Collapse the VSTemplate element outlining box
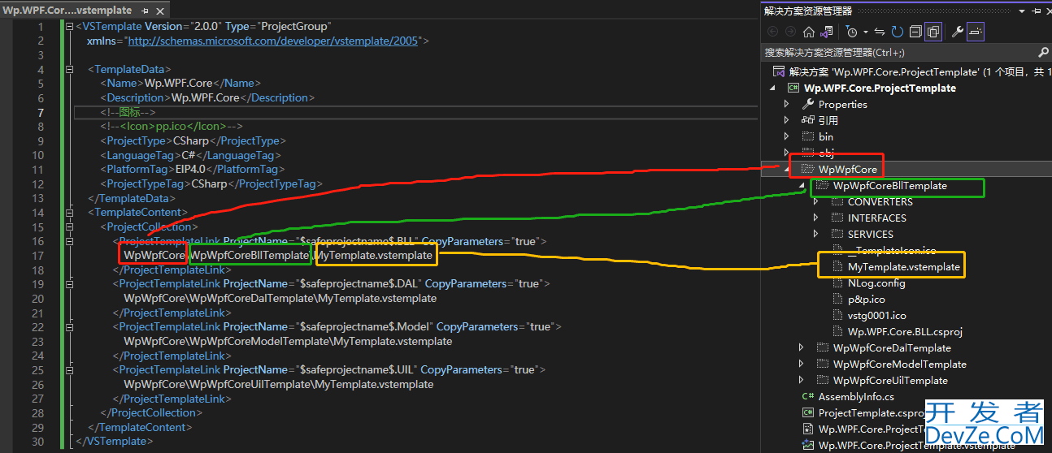Screen dimensions: 1052x453 69,26
